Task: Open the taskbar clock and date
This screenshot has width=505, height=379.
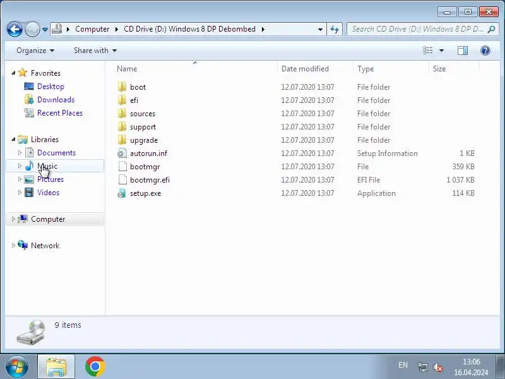Action: [x=471, y=367]
